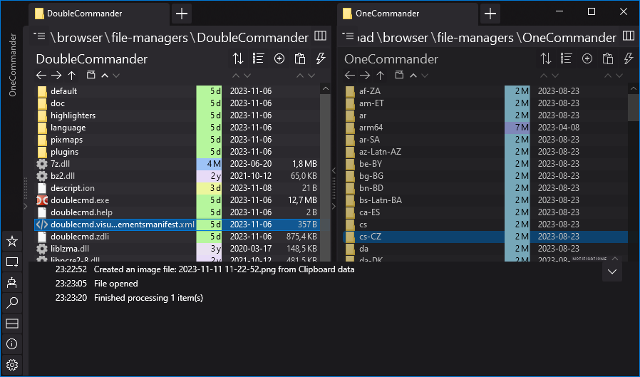
Task: Click 'browser' breadcrumb in OneCommander path
Action: (406, 38)
